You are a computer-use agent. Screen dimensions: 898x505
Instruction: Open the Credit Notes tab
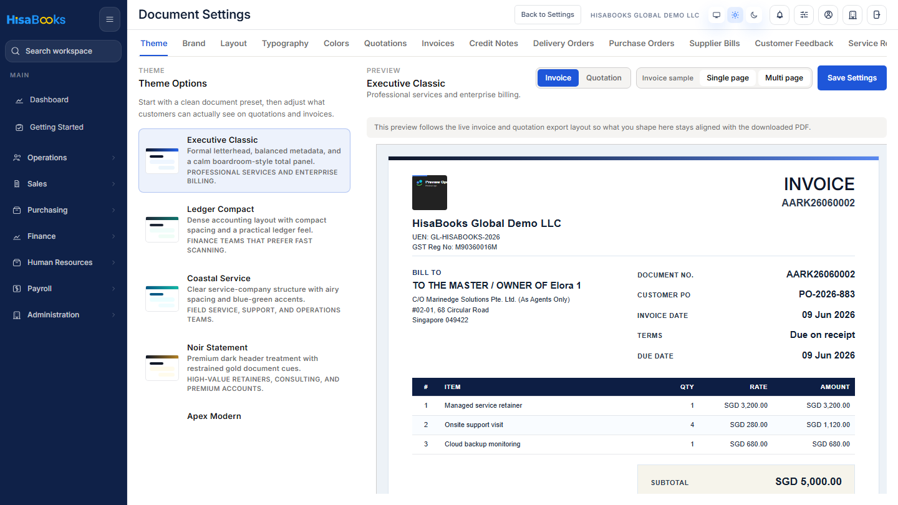pos(494,43)
